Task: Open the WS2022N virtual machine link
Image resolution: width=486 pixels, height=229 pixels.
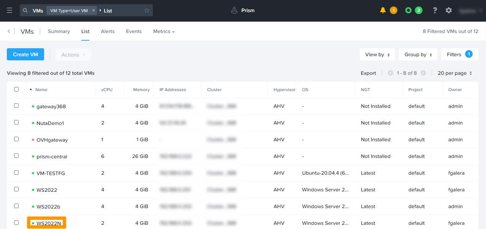Action: click(49, 223)
